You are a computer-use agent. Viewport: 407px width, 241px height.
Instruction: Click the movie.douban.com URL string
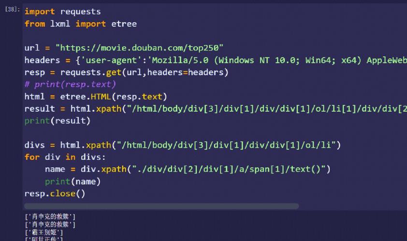click(x=139, y=48)
